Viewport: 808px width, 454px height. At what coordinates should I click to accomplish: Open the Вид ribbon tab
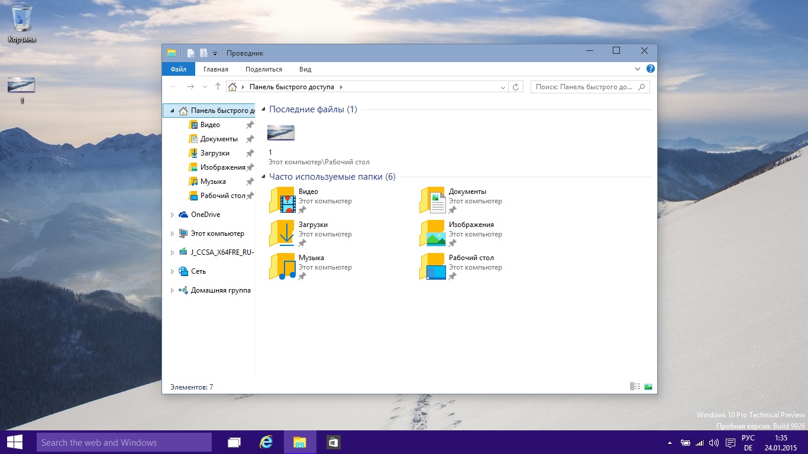[305, 69]
